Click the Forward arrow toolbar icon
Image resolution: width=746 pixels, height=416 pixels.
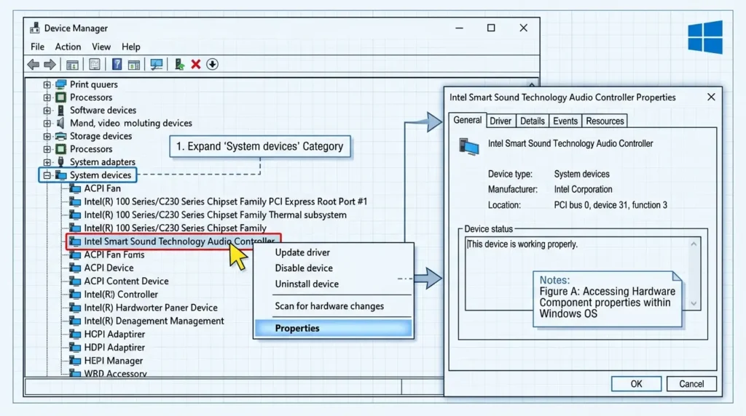[50, 64]
